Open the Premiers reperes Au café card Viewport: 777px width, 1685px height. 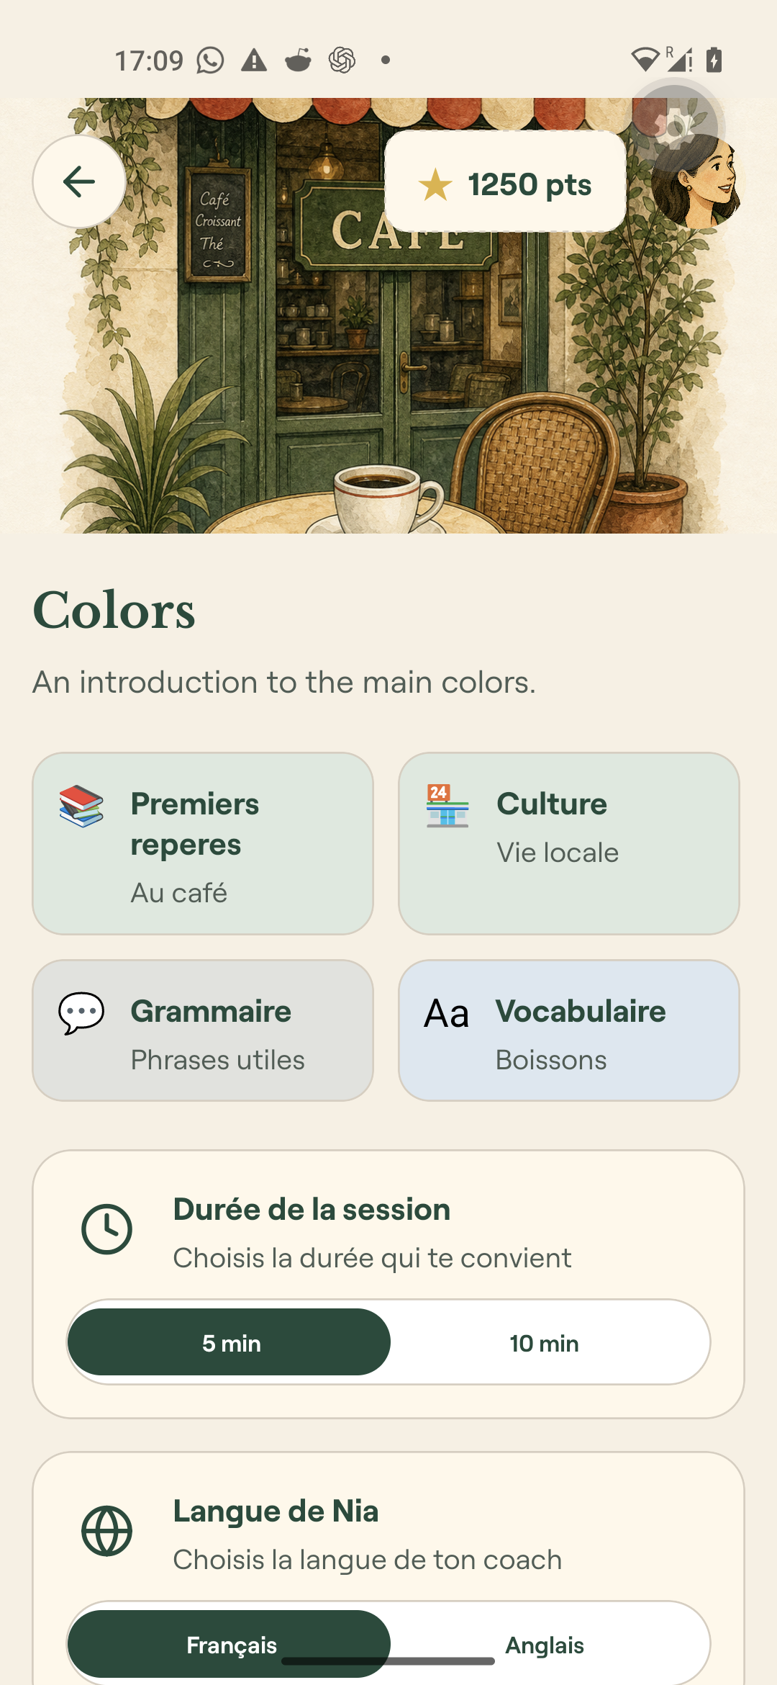pyautogui.click(x=203, y=844)
